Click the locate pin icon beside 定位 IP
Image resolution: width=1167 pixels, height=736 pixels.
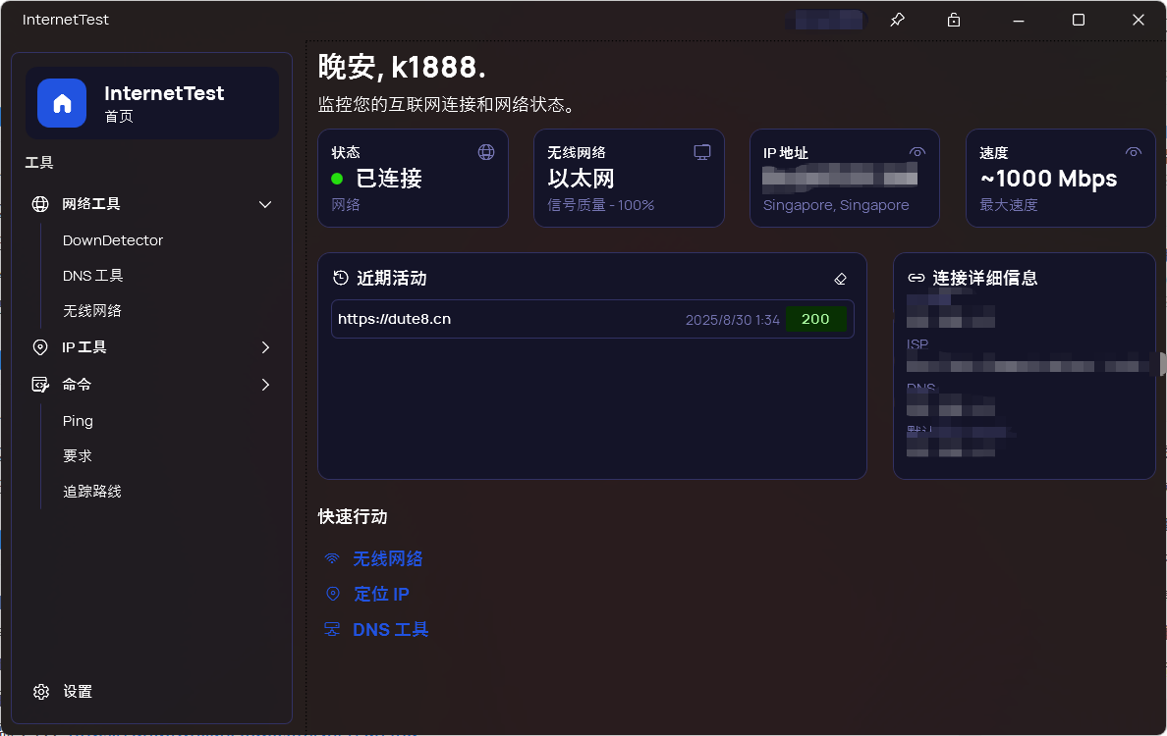[x=333, y=594]
